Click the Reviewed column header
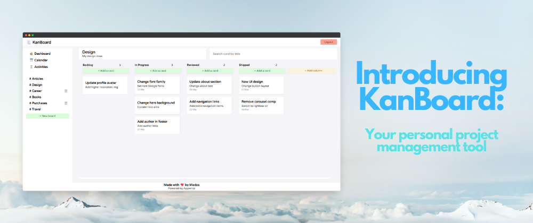The image size is (533, 223). pos(193,65)
